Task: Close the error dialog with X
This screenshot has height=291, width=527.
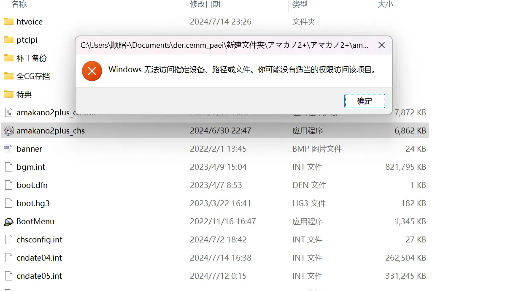Action: point(381,45)
